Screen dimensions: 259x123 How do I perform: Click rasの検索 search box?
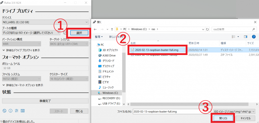pyautogui.click(x=234, y=29)
